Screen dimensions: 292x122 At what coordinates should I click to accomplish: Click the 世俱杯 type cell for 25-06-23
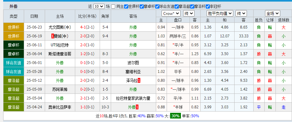(14, 27)
